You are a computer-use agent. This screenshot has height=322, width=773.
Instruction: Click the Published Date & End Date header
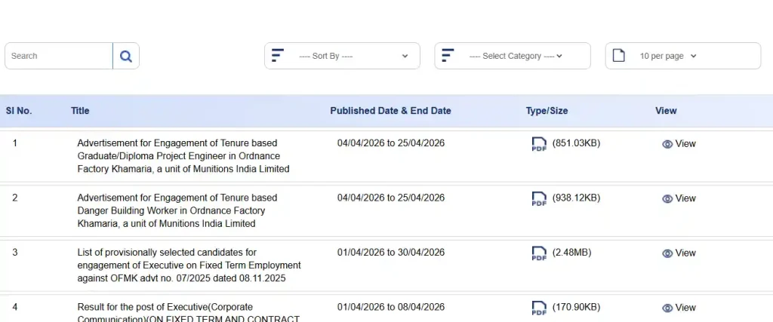point(390,111)
